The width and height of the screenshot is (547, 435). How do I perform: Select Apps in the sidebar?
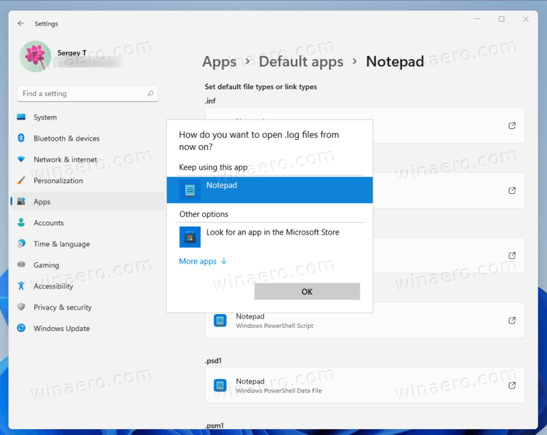(88, 201)
